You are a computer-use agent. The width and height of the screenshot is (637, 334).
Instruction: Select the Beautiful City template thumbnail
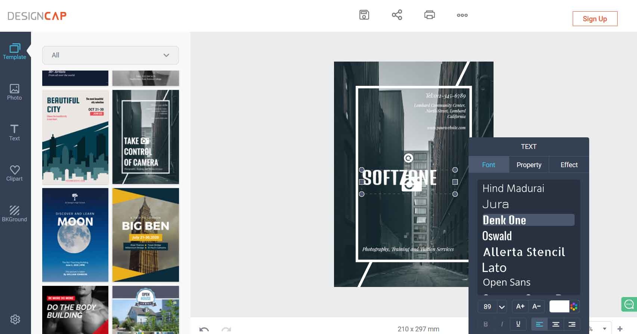(75, 137)
